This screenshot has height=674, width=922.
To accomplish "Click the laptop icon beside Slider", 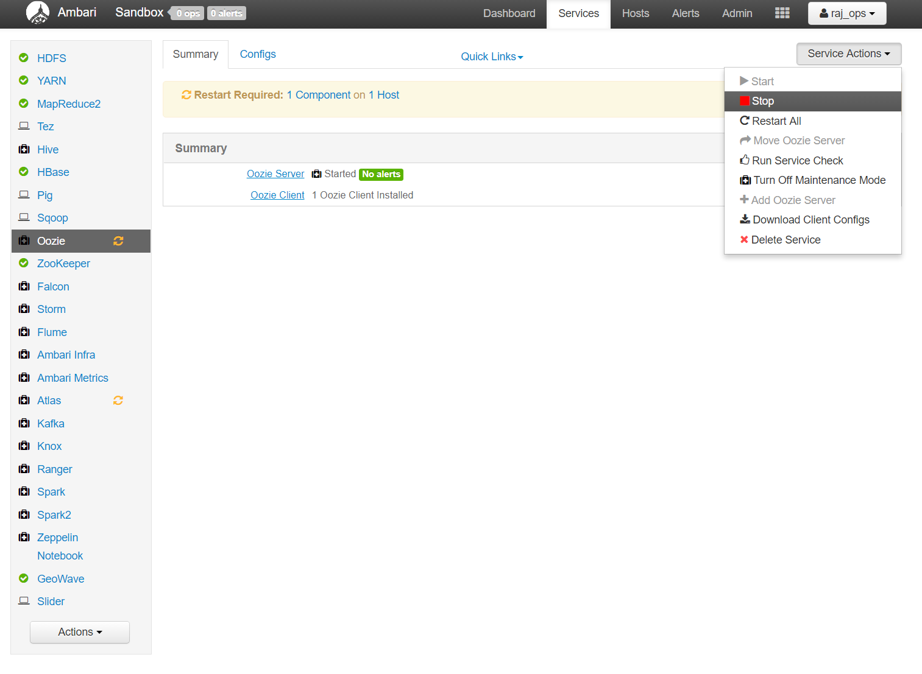I will [x=24, y=601].
